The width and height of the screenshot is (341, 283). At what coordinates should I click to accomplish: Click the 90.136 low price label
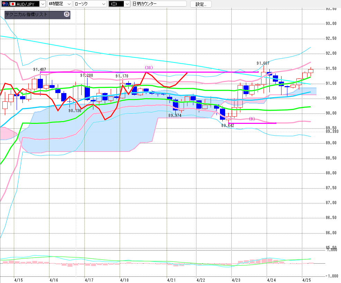coord(75,110)
